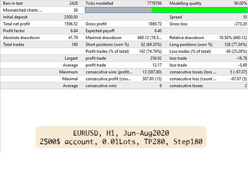Screen dimensions: 248x186
Task: Select the 'Total net profit' label
Action: tap(16, 24)
